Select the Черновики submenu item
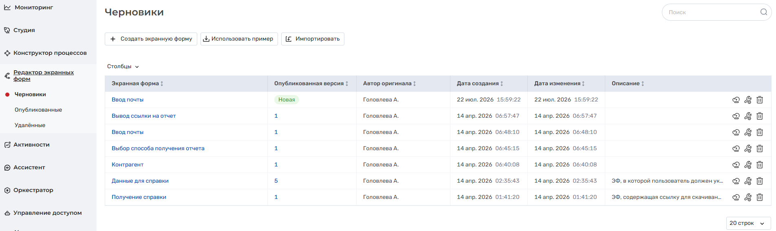The height and width of the screenshot is (231, 776). [x=30, y=95]
